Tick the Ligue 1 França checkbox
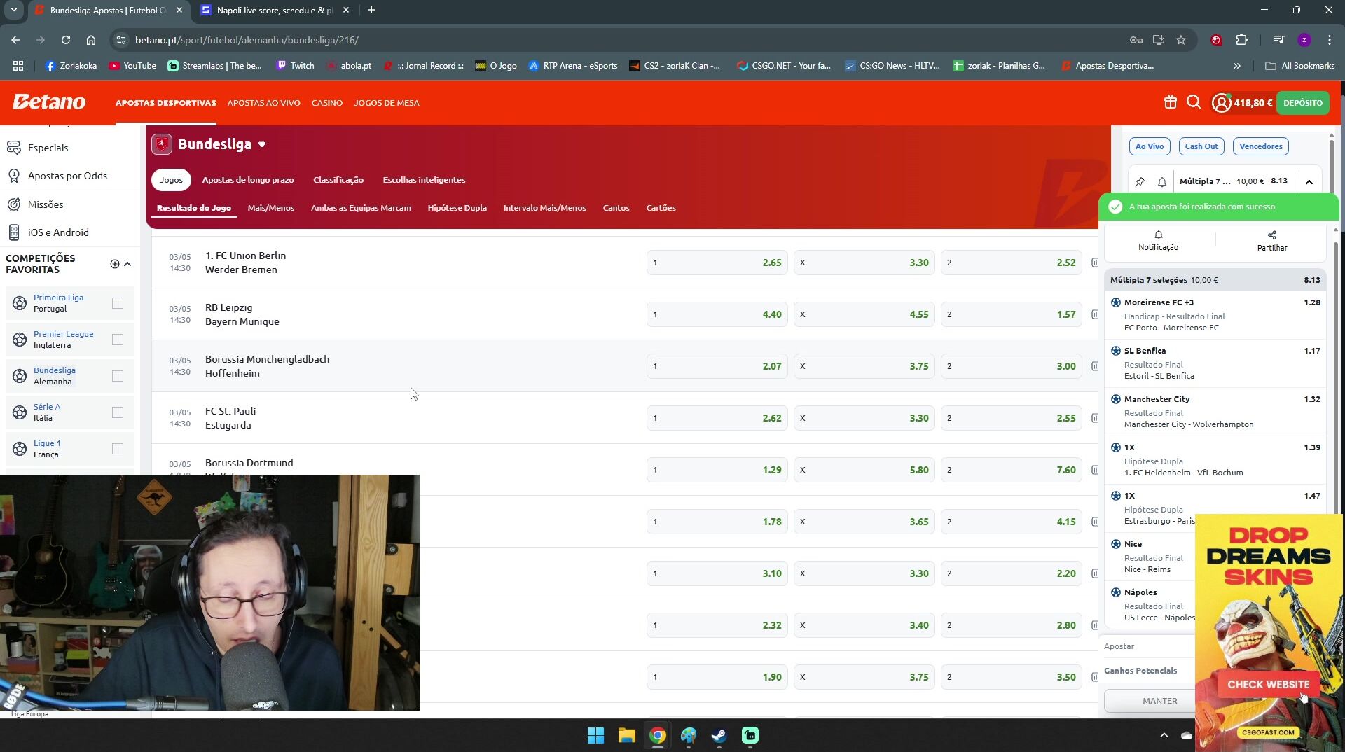This screenshot has height=752, width=1345. point(118,449)
